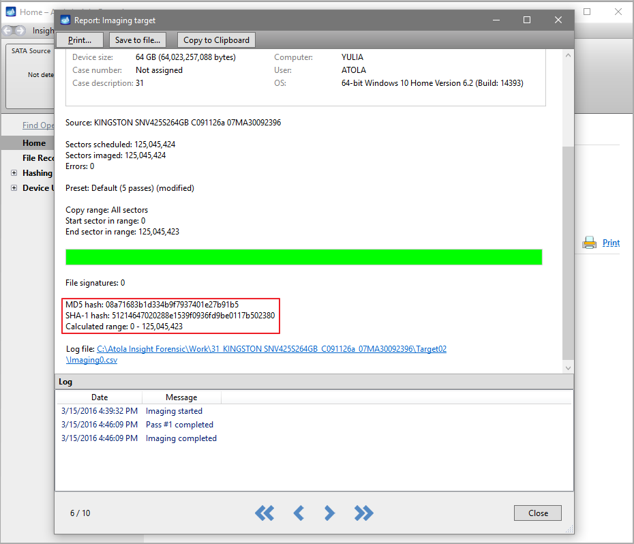Image resolution: width=634 pixels, height=544 pixels.
Task: Click the Atola app icon in main title bar
Action: click(x=10, y=12)
